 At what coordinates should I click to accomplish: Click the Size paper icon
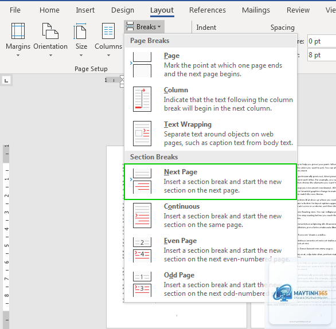[x=80, y=31]
